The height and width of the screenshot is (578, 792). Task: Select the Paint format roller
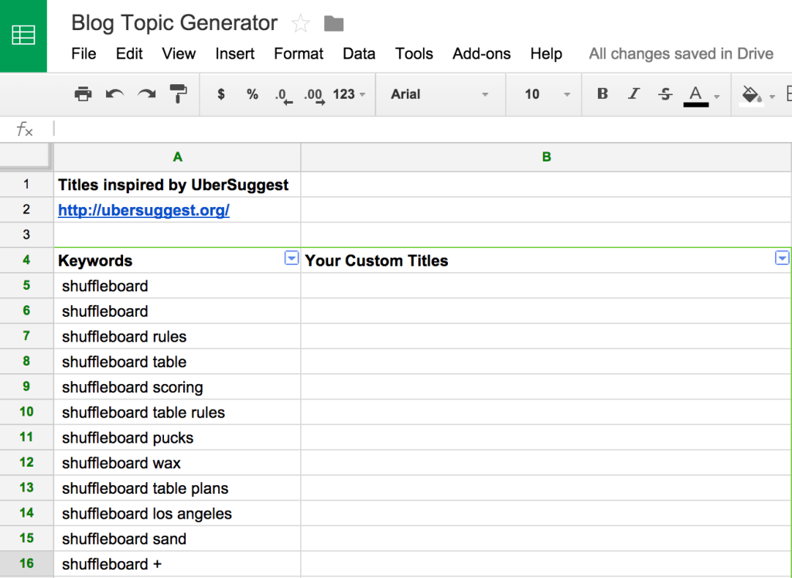tap(178, 94)
